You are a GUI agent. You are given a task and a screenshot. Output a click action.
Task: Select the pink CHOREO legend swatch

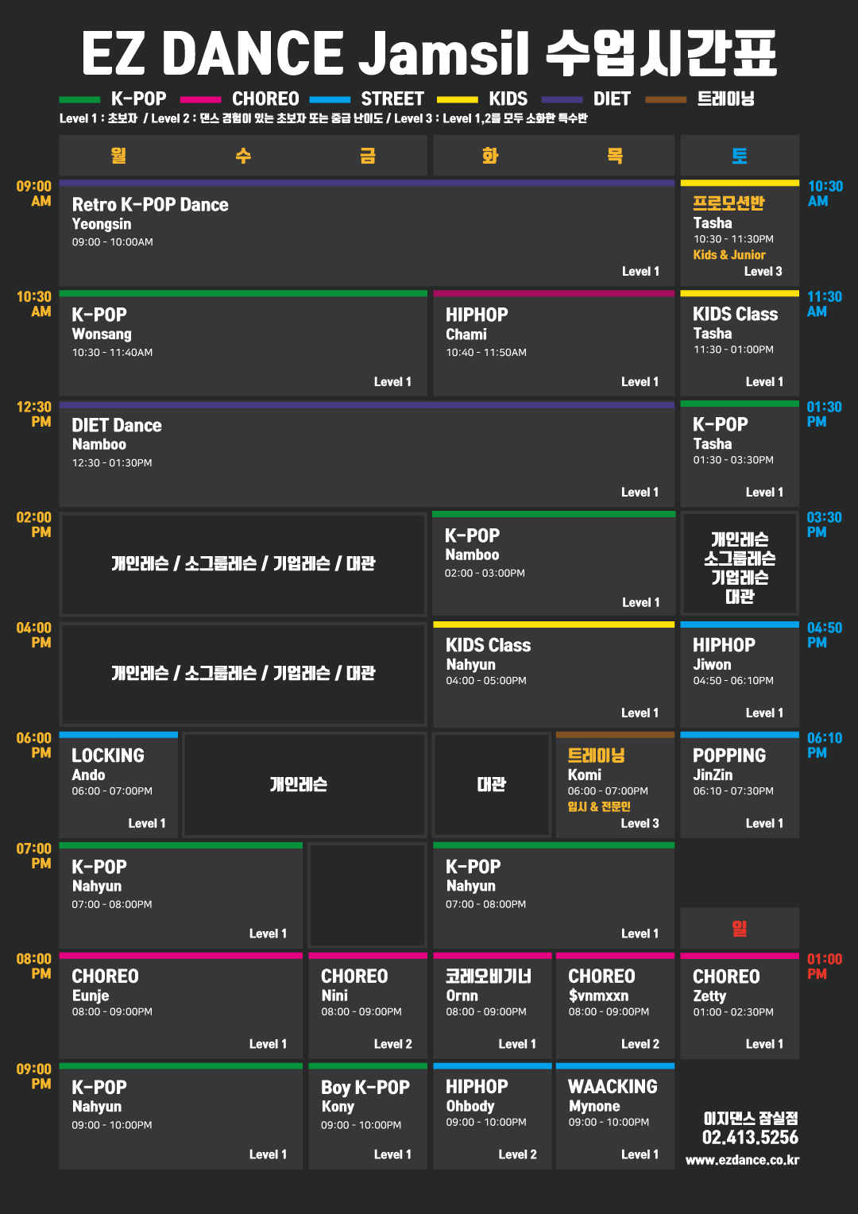200,100
